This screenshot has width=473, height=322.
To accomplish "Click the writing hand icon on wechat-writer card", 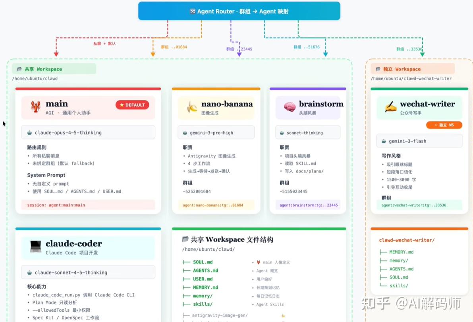I will 390,107.
